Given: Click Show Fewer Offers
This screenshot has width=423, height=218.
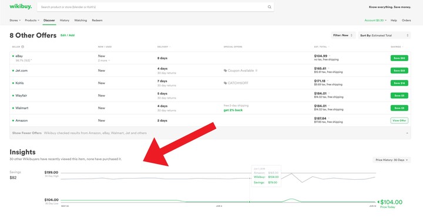Looking at the screenshot, I should tap(27, 133).
